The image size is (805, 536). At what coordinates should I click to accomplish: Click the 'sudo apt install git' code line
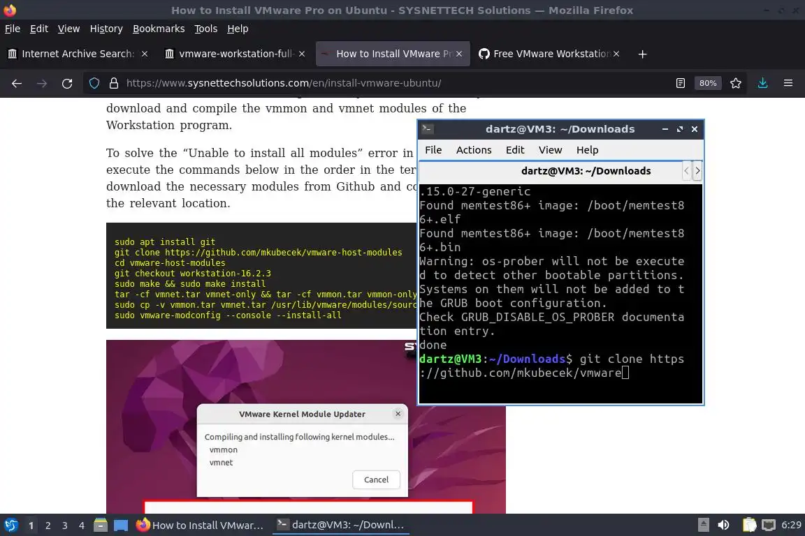(x=165, y=241)
